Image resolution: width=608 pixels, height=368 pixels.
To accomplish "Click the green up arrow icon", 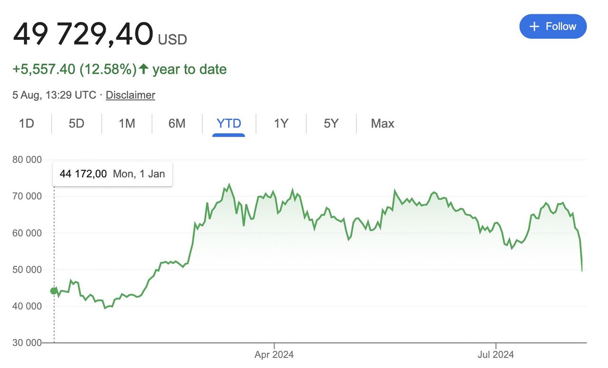I will (143, 69).
